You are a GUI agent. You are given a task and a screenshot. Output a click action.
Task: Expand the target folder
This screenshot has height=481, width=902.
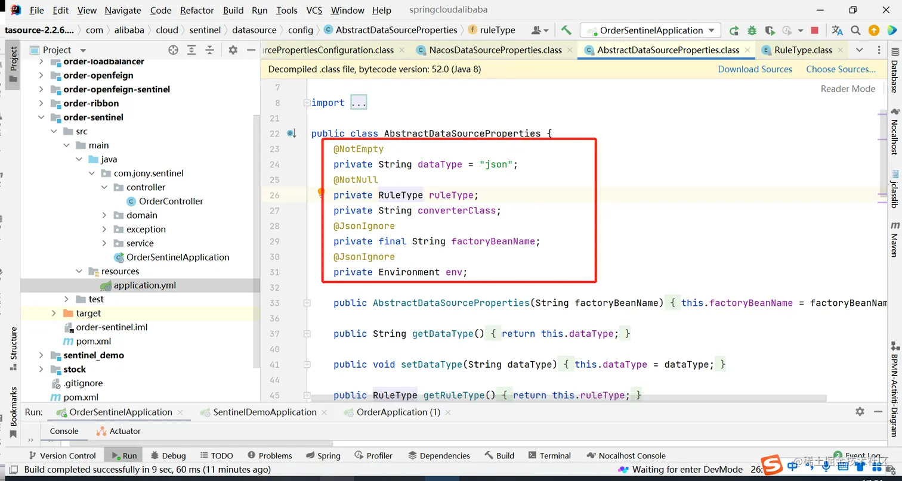(54, 313)
